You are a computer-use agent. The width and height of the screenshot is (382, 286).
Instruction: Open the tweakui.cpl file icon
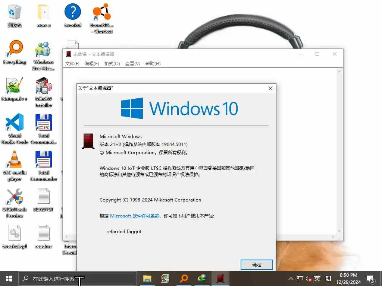tap(15, 237)
